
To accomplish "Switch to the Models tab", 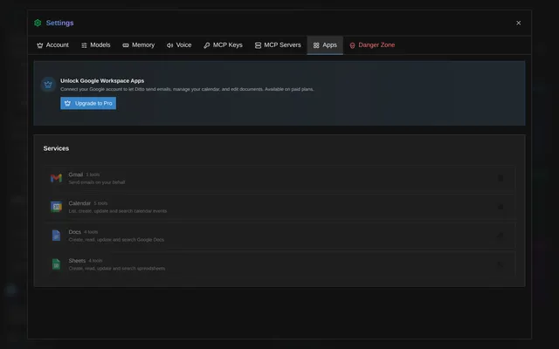I will pos(96,45).
